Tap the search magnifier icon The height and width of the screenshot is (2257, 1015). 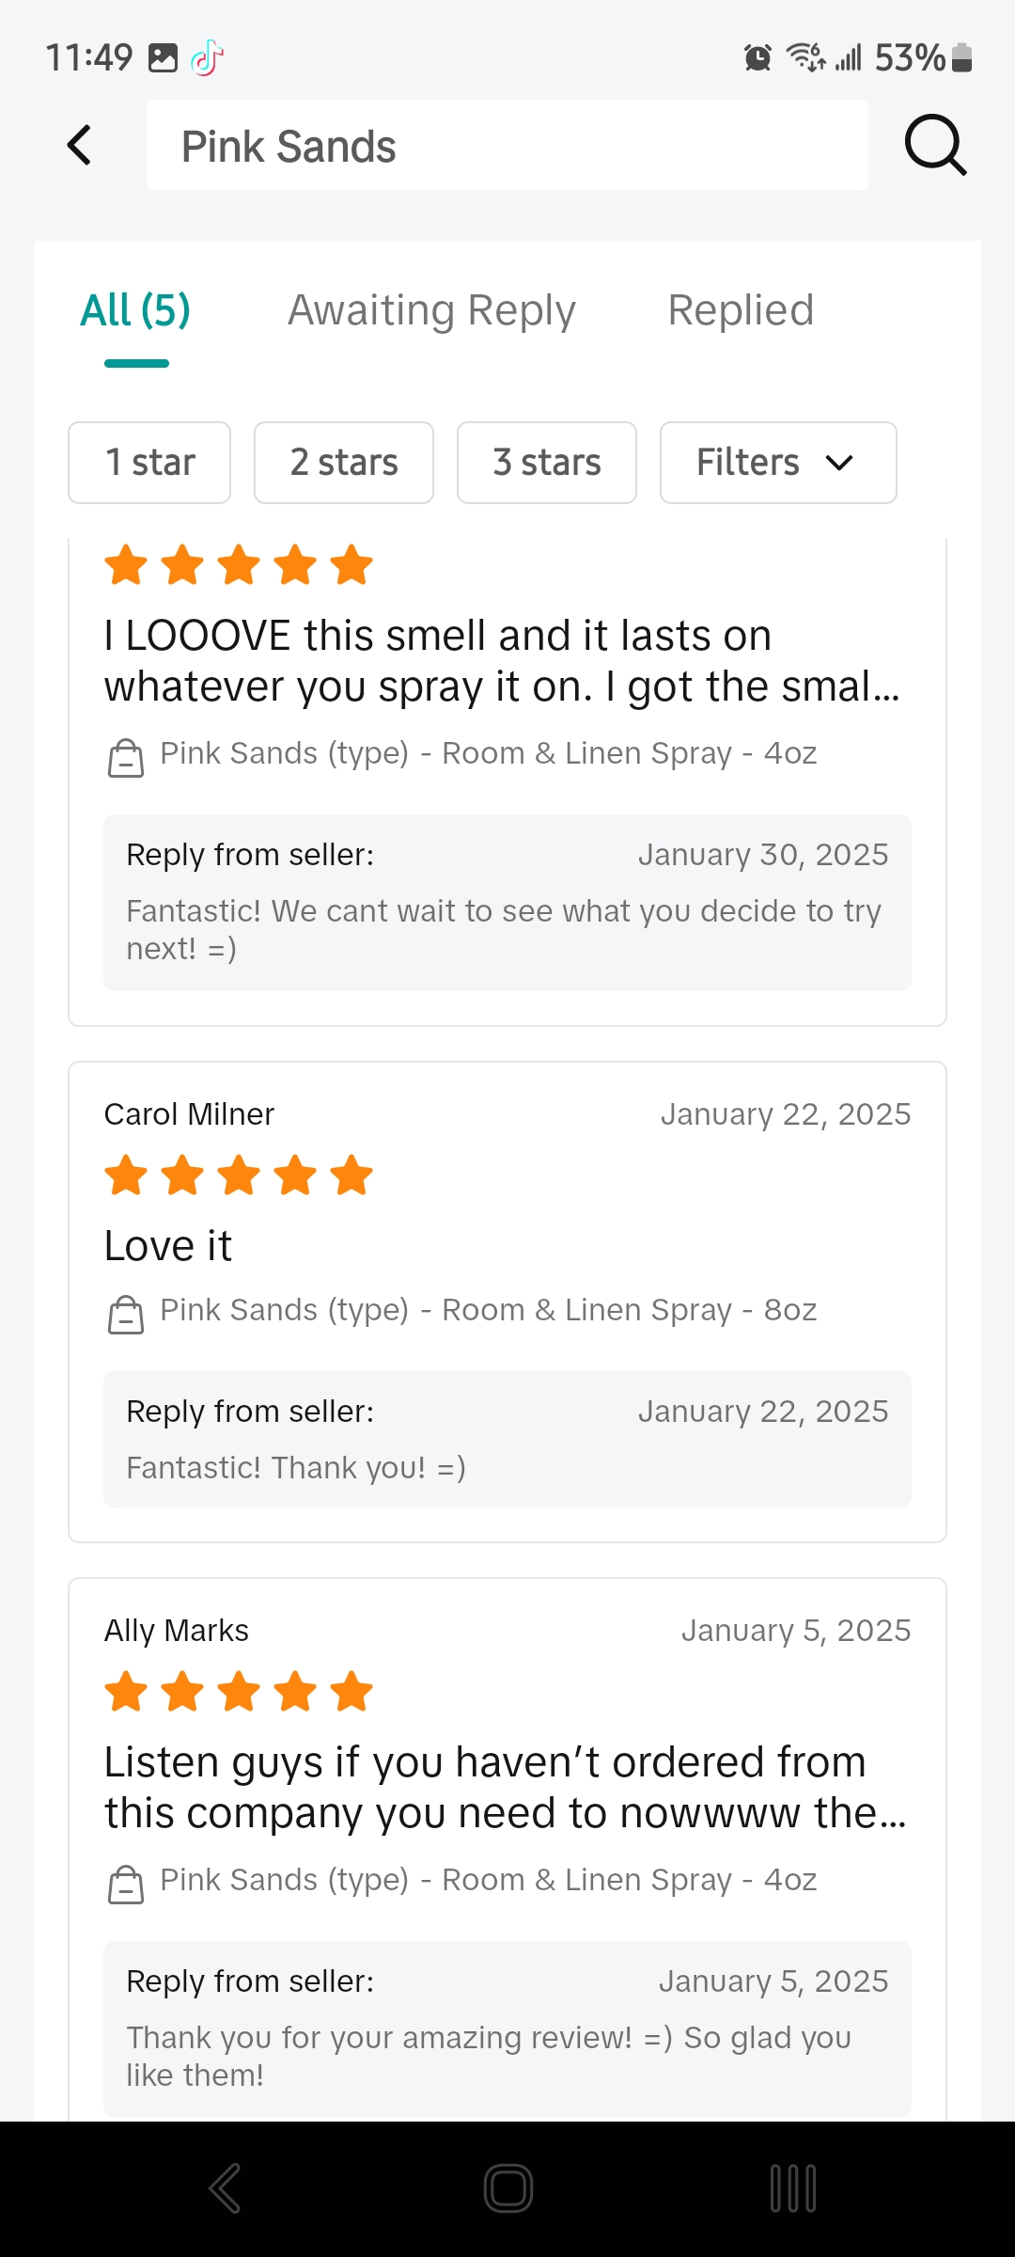pyautogui.click(x=935, y=145)
